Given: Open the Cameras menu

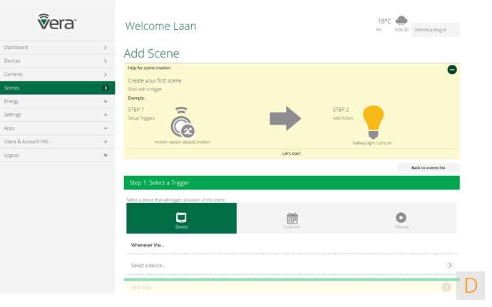Looking at the screenshot, I should [57, 74].
